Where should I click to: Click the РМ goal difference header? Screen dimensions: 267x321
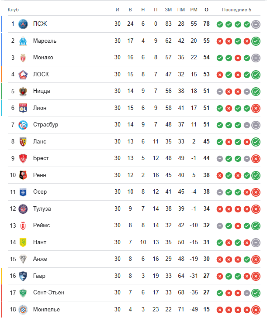click(194, 10)
